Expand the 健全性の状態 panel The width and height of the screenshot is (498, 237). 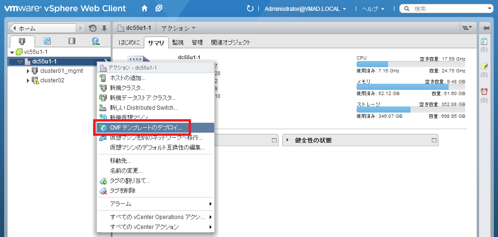288,140
